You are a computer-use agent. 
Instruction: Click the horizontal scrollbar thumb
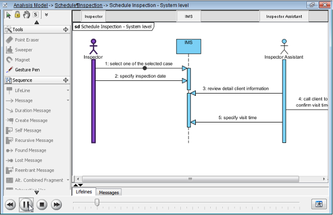[x=190, y=179]
